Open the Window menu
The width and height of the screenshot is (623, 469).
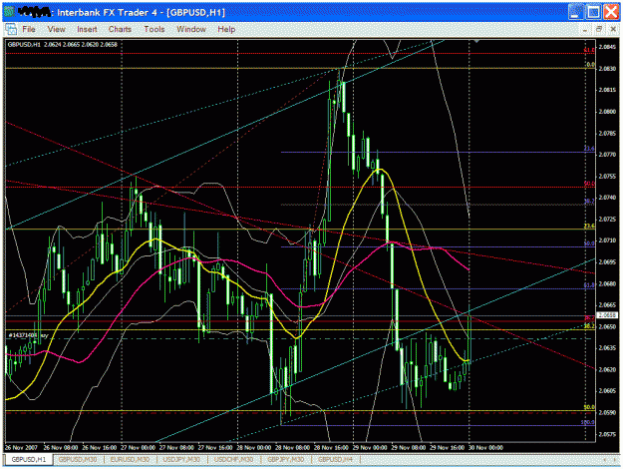pos(191,29)
